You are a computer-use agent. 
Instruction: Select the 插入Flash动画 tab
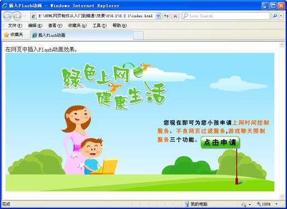(81, 35)
